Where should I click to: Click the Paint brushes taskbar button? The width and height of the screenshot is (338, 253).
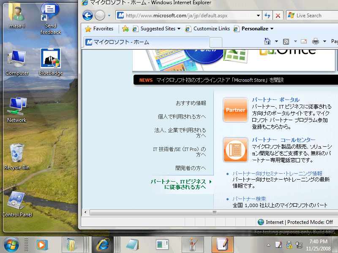tap(193, 245)
